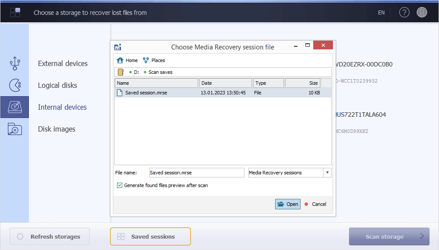Select the Logical disks menu entry
This screenshot has width=439, height=250.
57,85
